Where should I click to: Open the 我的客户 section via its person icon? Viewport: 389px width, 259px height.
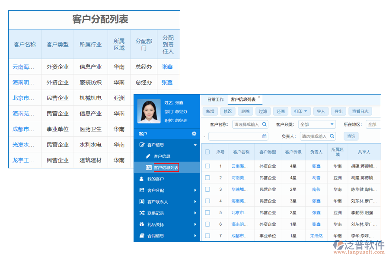pyautogui.click(x=141, y=179)
